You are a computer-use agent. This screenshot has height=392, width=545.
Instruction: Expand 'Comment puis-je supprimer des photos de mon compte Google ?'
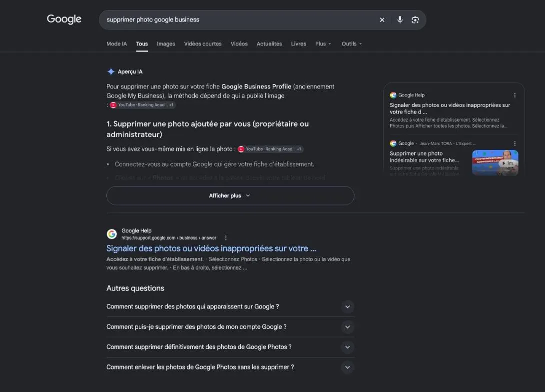pyautogui.click(x=230, y=326)
